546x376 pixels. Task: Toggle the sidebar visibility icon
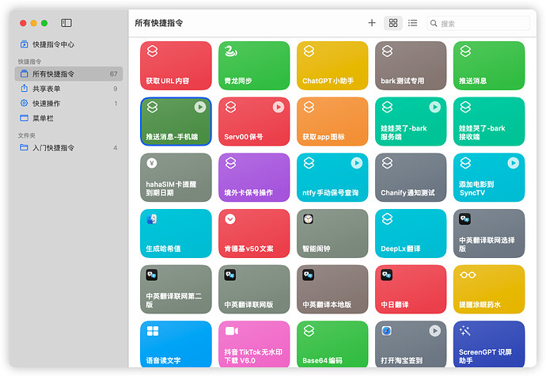66,23
